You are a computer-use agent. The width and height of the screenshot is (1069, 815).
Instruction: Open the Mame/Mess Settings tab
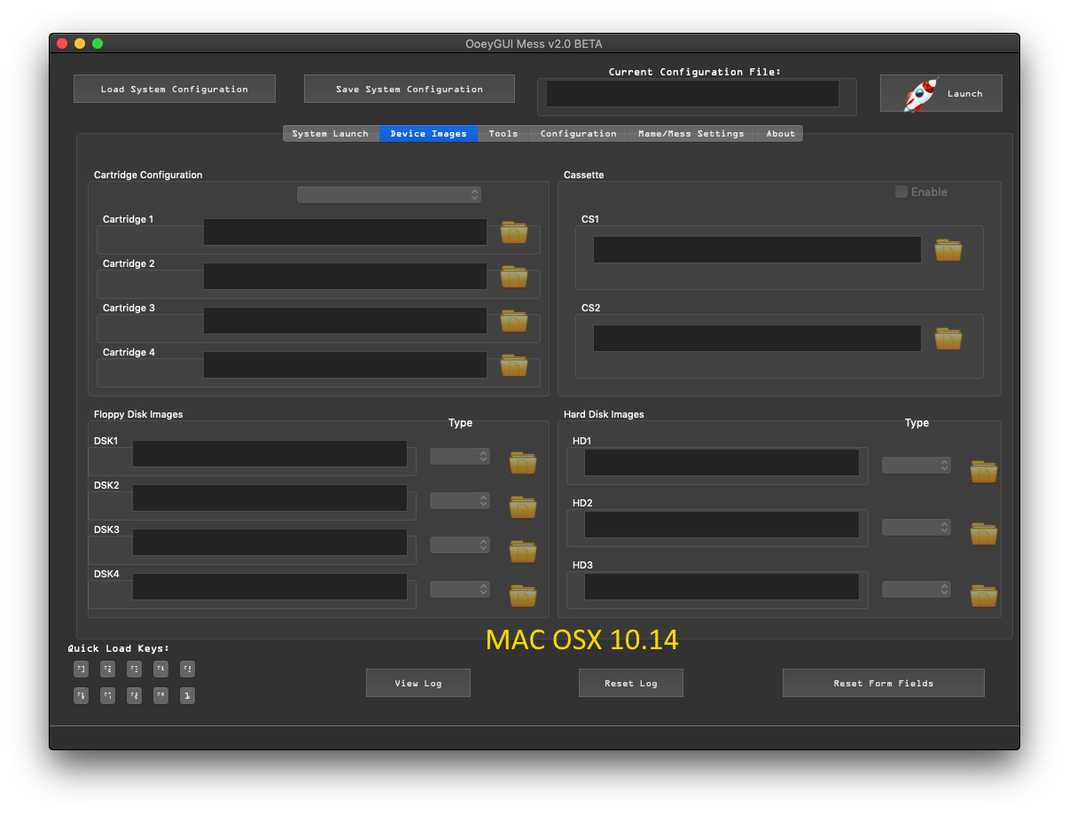point(691,134)
